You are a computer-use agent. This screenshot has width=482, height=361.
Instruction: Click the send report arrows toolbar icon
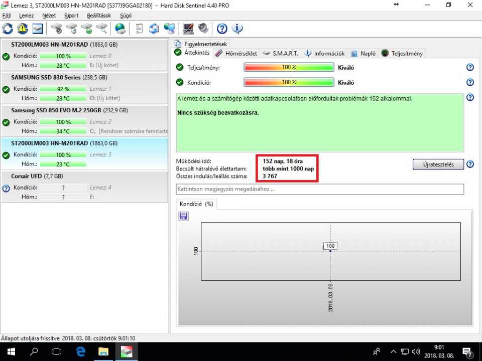tap(154, 29)
